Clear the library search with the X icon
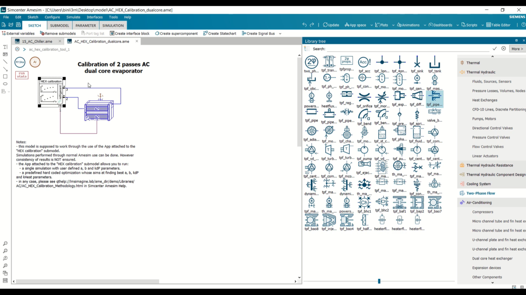The height and width of the screenshot is (295, 526). [x=503, y=49]
